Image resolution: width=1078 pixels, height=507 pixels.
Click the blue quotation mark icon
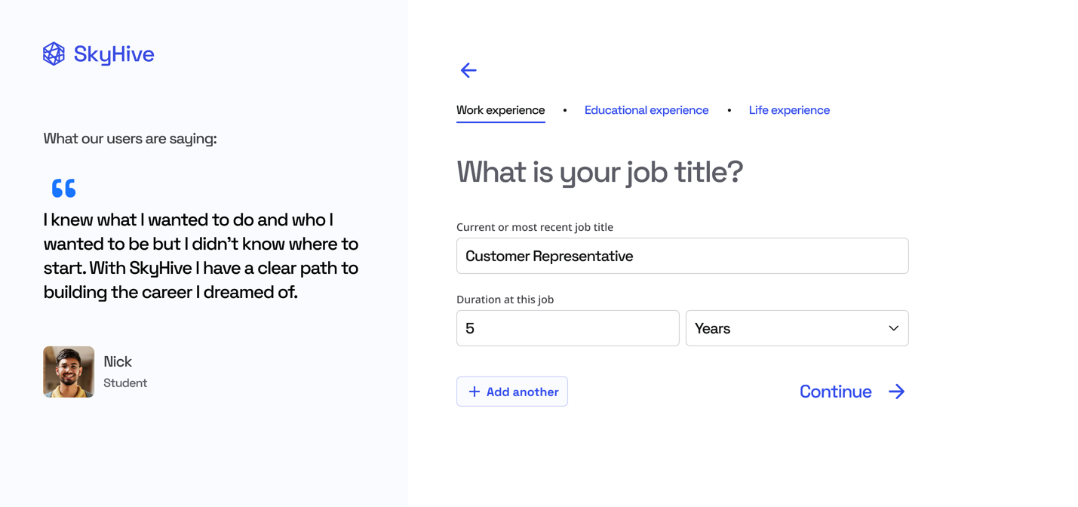(64, 188)
